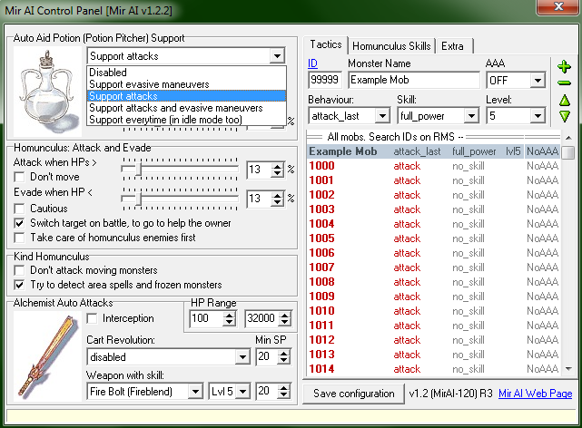This screenshot has height=428, width=582.
Task: Click the Fireblend sword image
Action: point(47,356)
